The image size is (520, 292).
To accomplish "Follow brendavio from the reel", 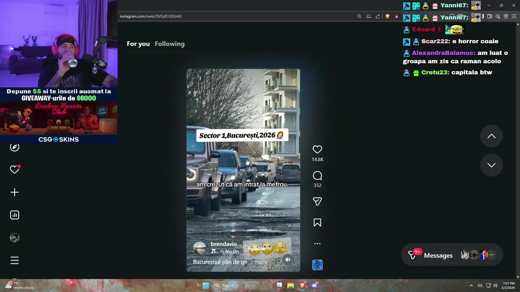I will click(x=256, y=249).
